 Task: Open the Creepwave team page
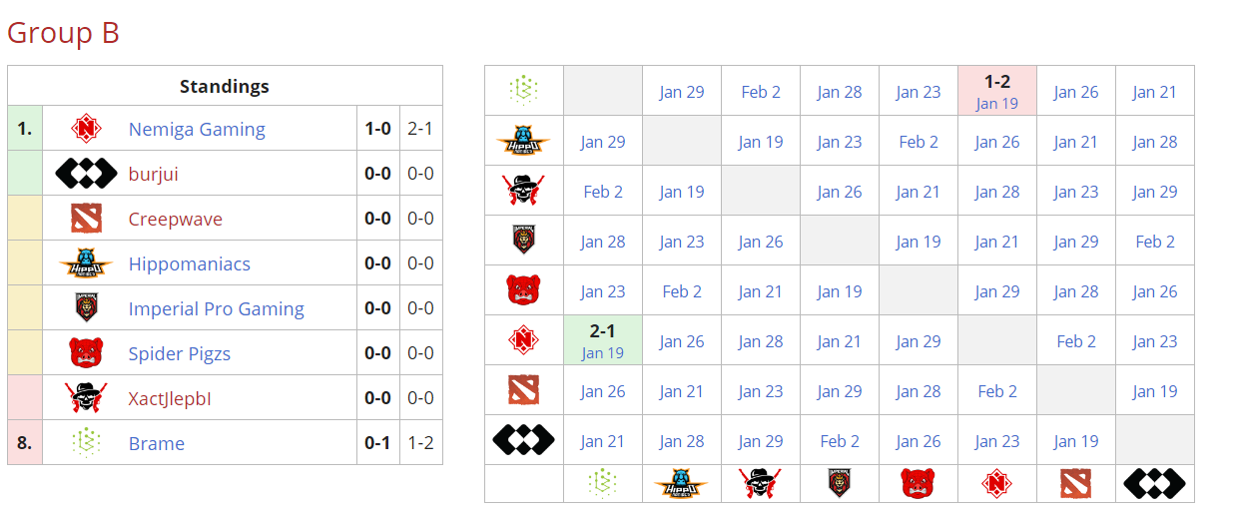coord(175,219)
